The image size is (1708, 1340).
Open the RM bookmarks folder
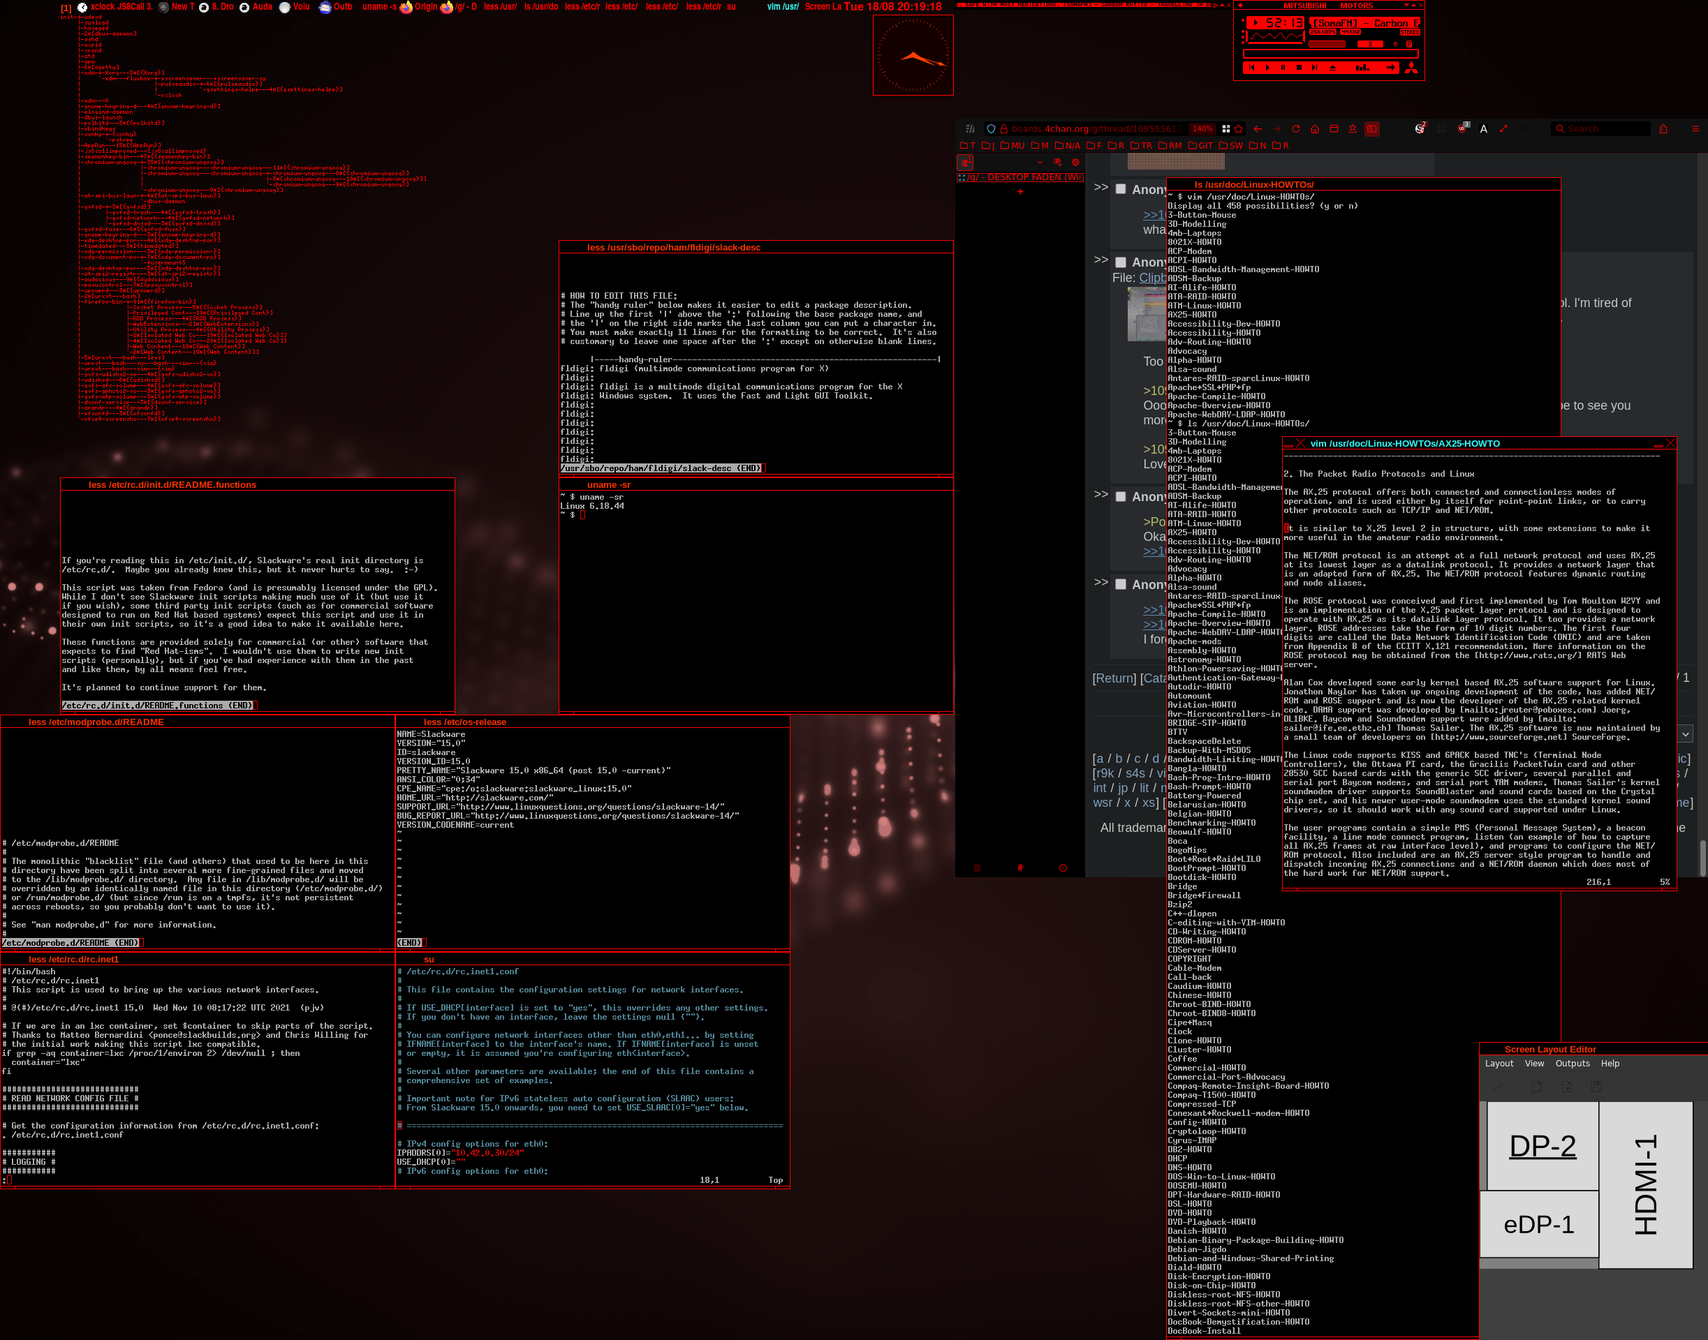tap(1170, 145)
